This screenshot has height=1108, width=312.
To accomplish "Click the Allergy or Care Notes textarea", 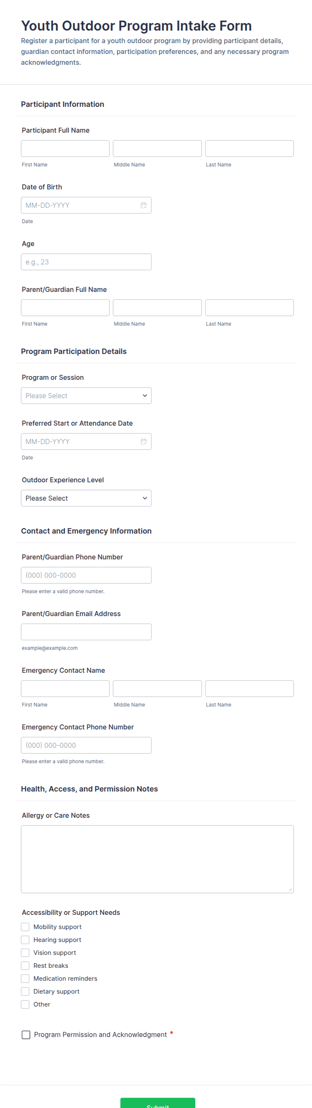I will pyautogui.click(x=157, y=859).
